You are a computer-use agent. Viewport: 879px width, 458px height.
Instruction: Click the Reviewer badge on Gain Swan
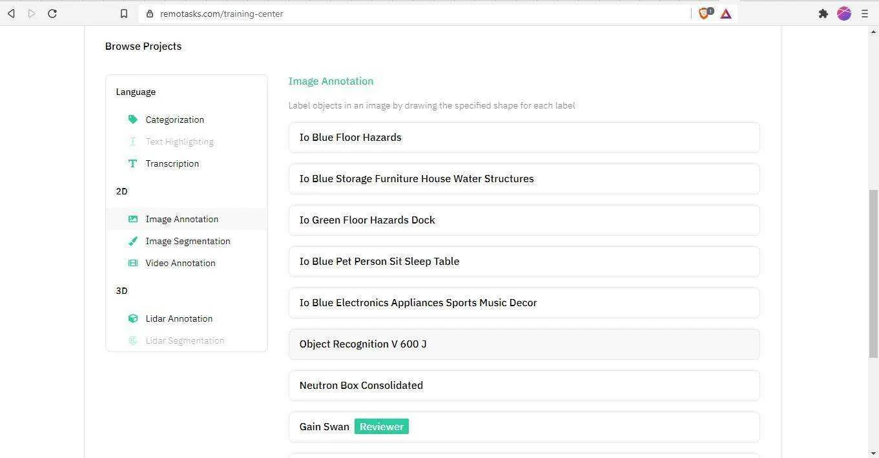(382, 426)
